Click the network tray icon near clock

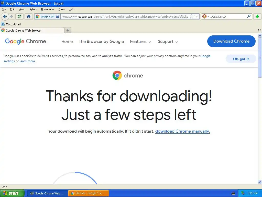pos(243,193)
